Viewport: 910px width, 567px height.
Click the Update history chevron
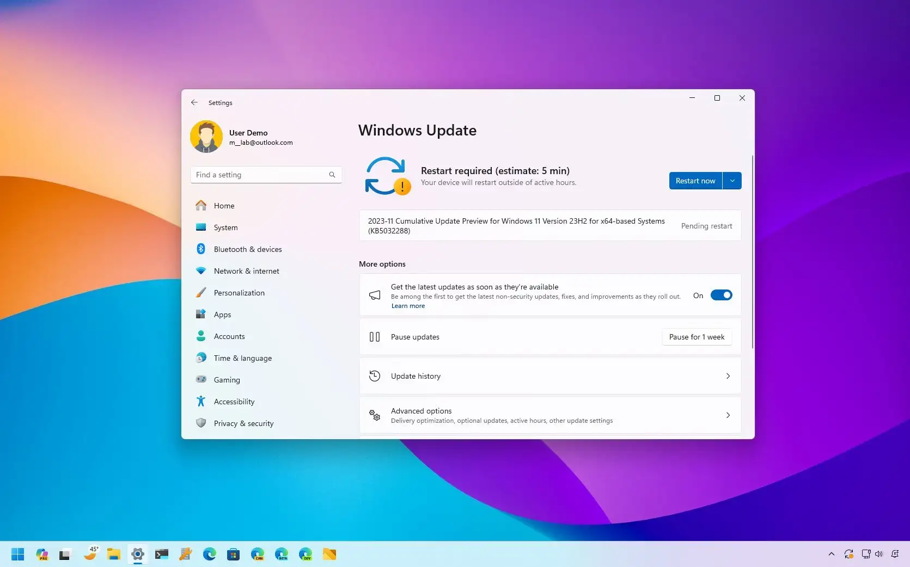(728, 376)
